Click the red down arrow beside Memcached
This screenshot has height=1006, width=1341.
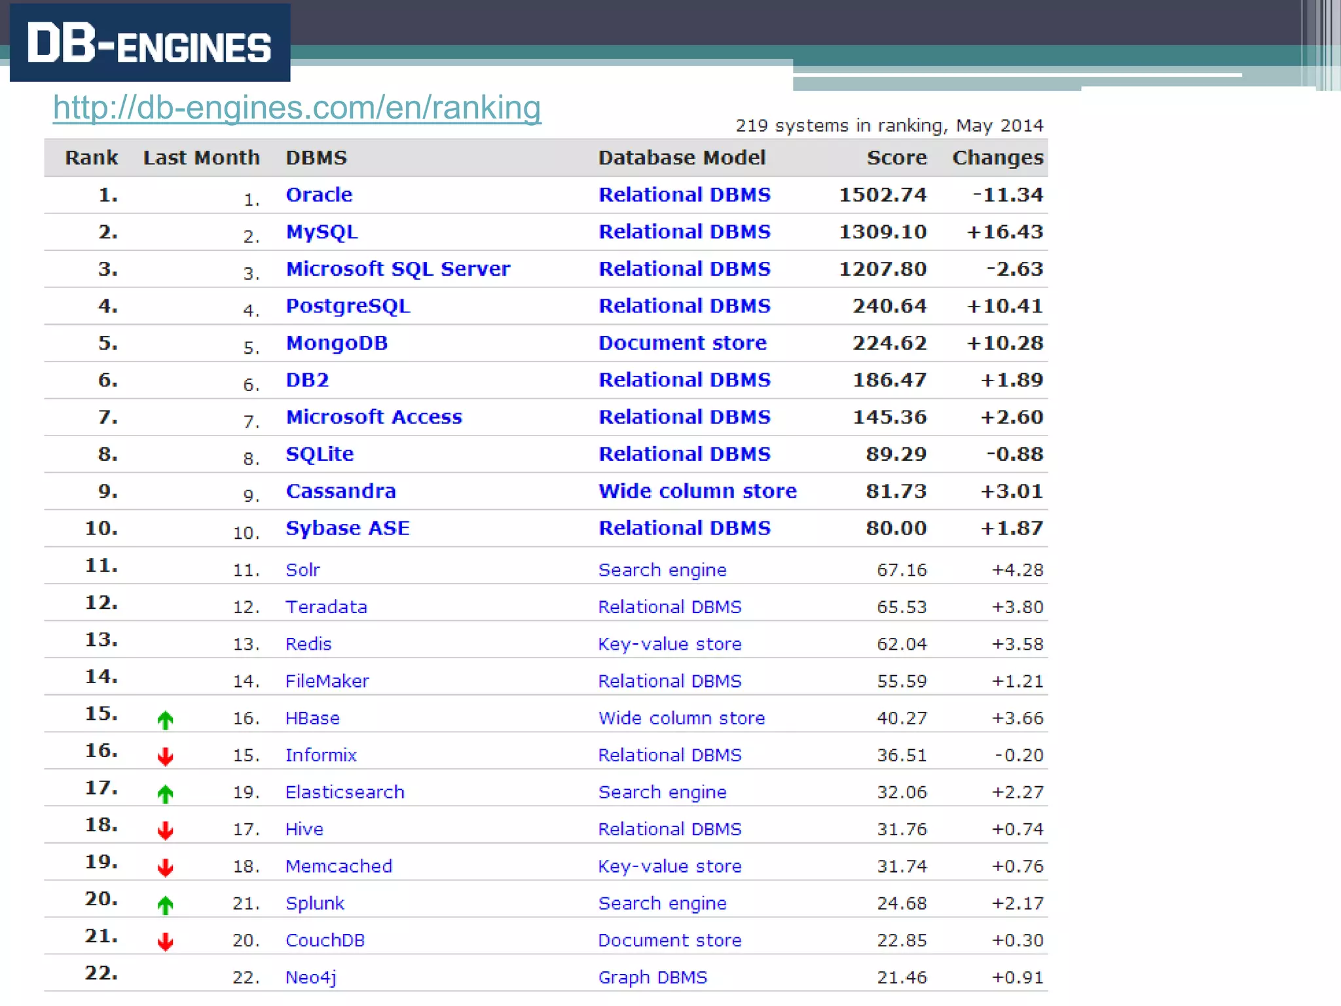coord(165,868)
